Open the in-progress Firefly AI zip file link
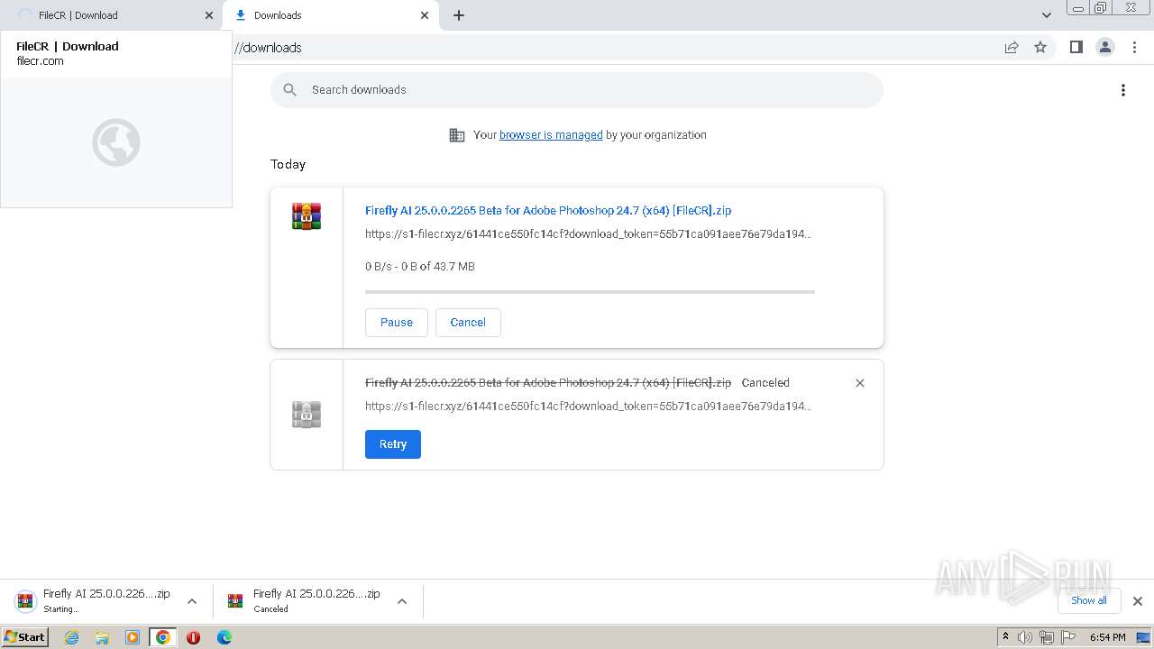This screenshot has height=649, width=1154. tap(548, 210)
